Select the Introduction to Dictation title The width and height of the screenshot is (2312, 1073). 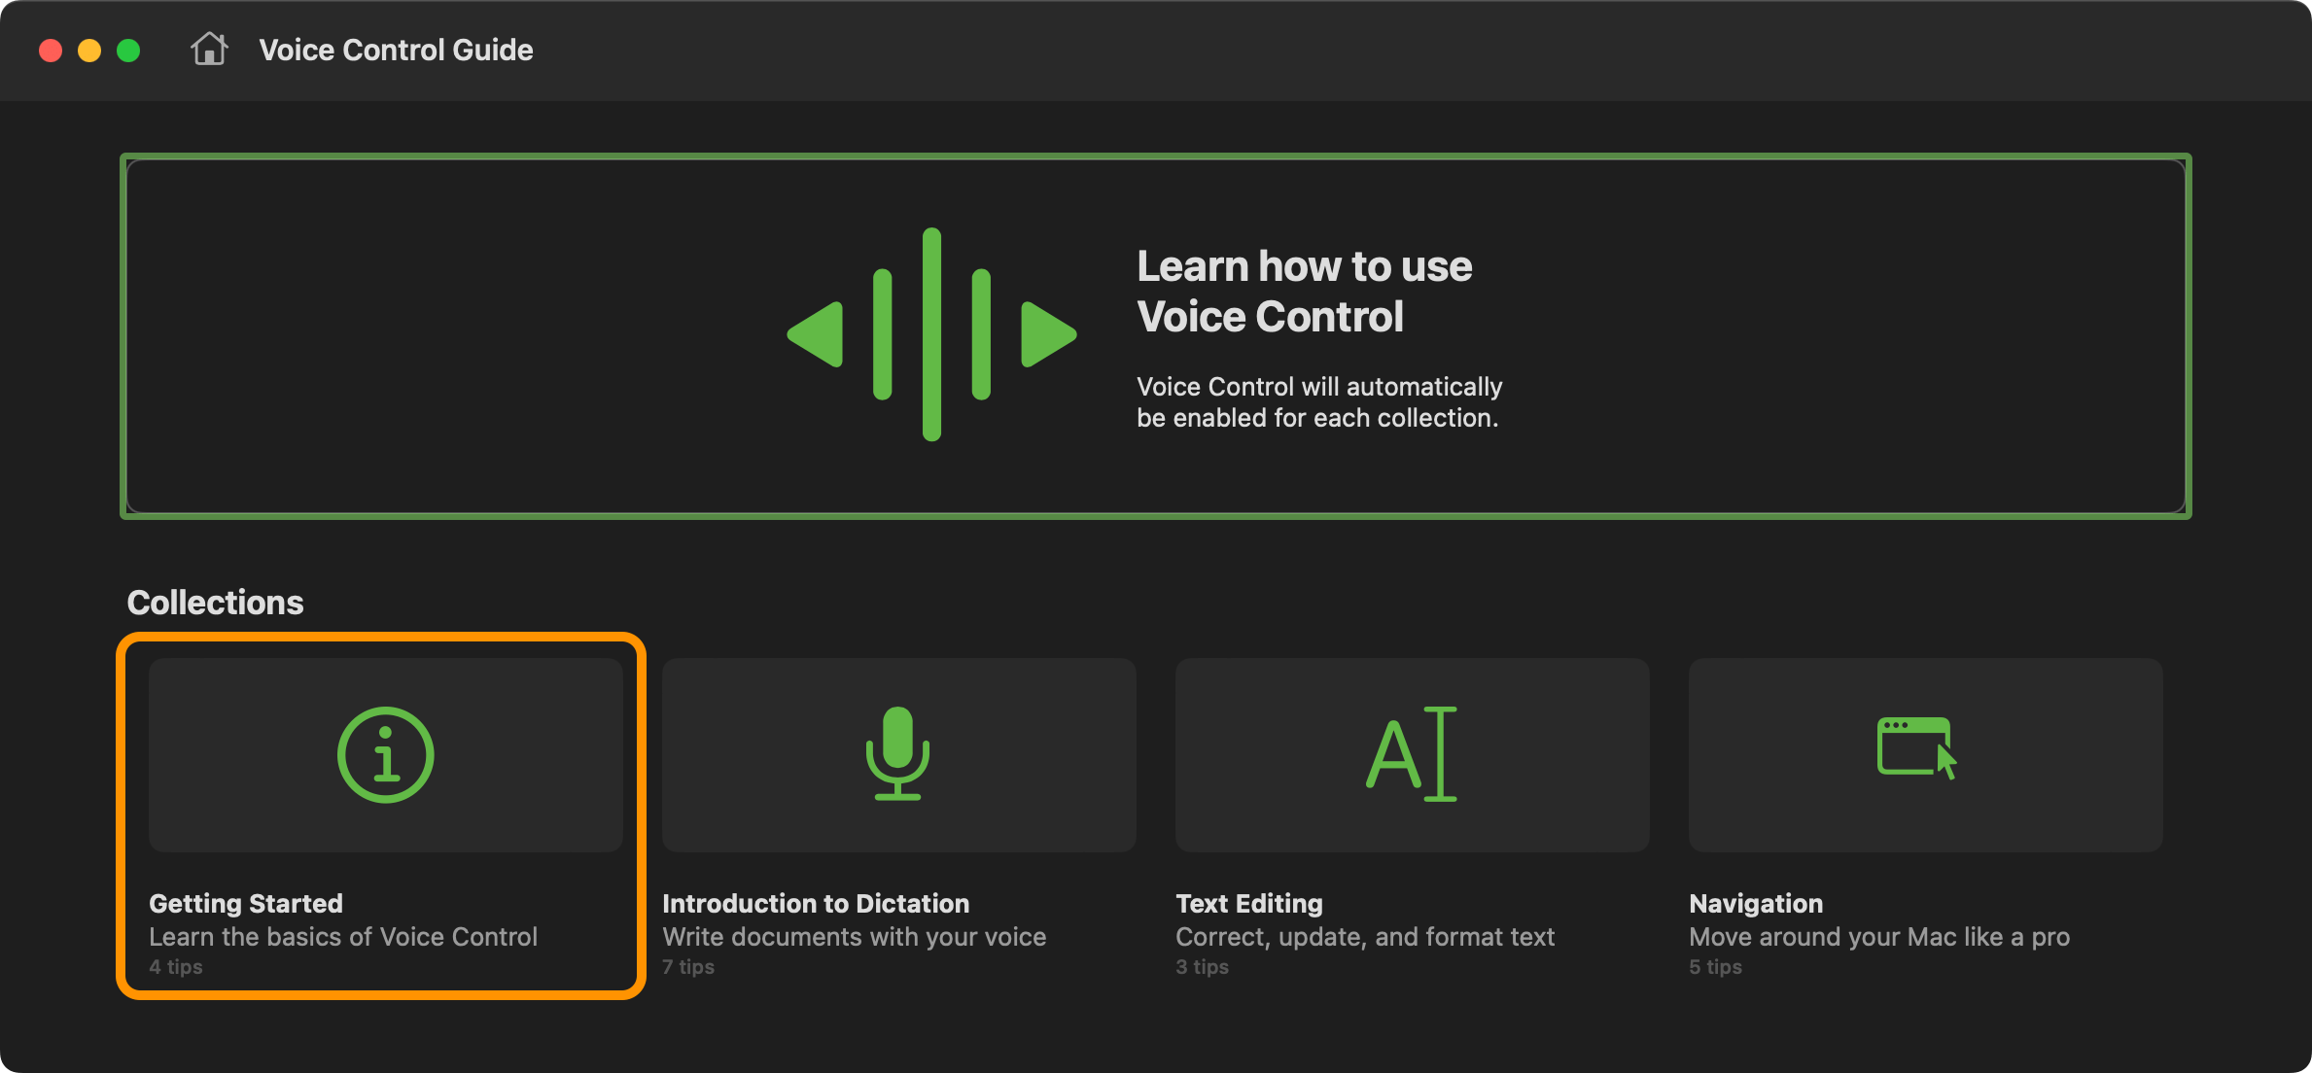click(816, 904)
